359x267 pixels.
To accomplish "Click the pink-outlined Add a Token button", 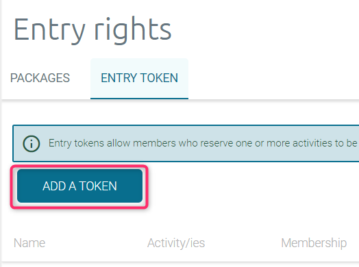I will 79,186.
